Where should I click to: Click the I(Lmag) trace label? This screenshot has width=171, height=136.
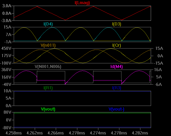[x=82, y=3]
